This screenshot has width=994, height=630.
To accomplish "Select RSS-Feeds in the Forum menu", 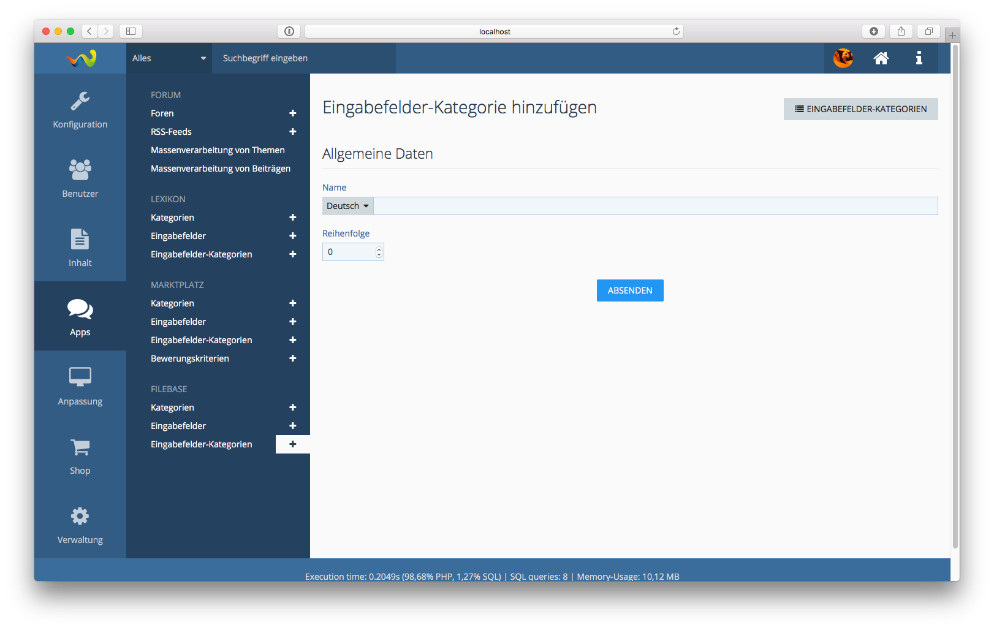I will pos(171,132).
